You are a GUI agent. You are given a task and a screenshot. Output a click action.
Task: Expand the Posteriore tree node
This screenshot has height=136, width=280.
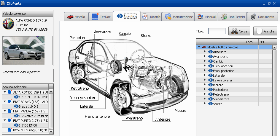(205, 89)
